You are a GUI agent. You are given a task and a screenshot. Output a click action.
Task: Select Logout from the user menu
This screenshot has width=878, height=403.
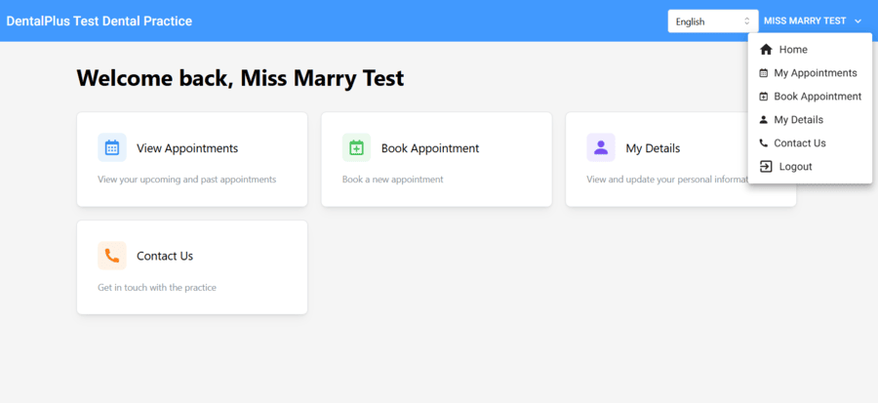click(x=795, y=167)
